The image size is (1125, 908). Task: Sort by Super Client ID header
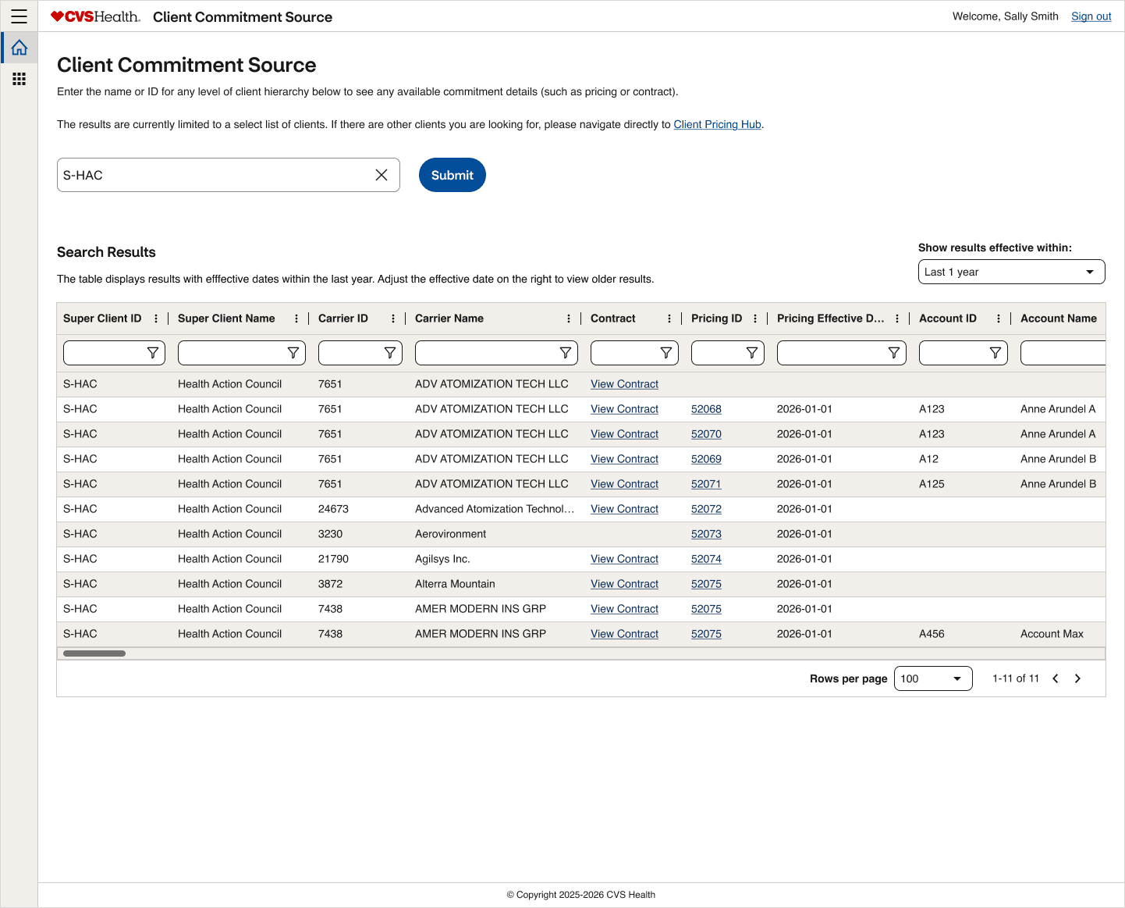point(102,319)
